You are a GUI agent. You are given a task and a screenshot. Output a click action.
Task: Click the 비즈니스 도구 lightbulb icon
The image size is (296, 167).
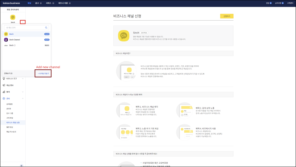click(4, 79)
